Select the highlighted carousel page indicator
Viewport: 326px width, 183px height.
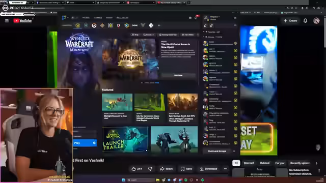coord(157,83)
